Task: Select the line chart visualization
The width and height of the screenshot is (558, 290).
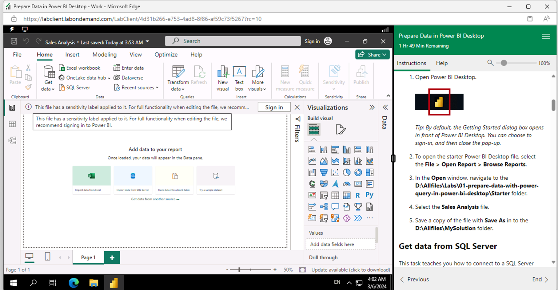Action: [x=312, y=161]
